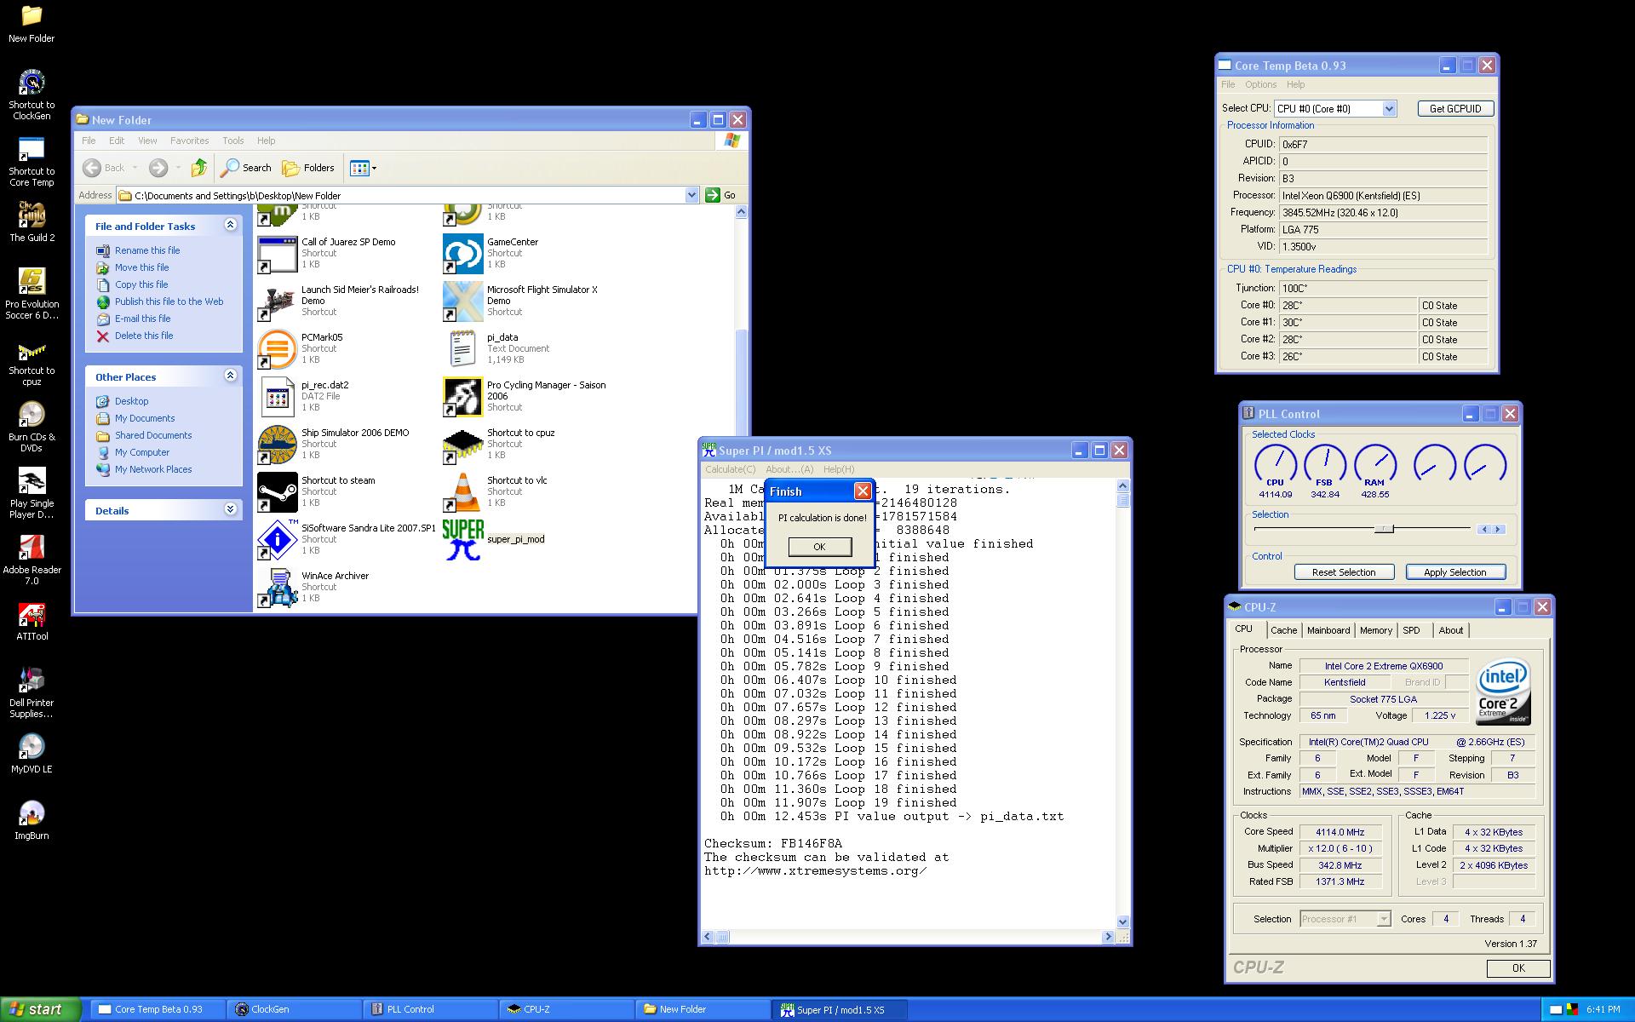Image resolution: width=1635 pixels, height=1022 pixels.
Task: Launch ATITool desktop icon
Action: [32, 622]
